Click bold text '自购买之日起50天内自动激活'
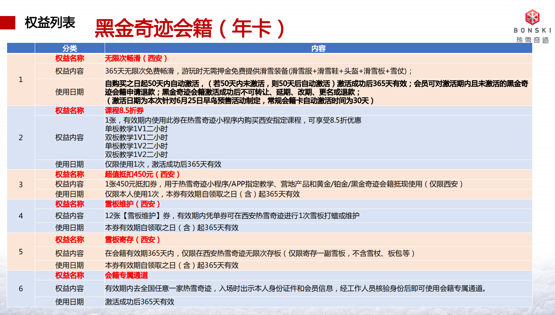555x315 pixels. point(152,84)
